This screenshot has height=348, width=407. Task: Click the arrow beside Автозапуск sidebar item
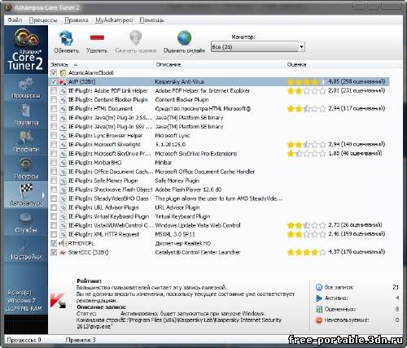[x=43, y=195]
